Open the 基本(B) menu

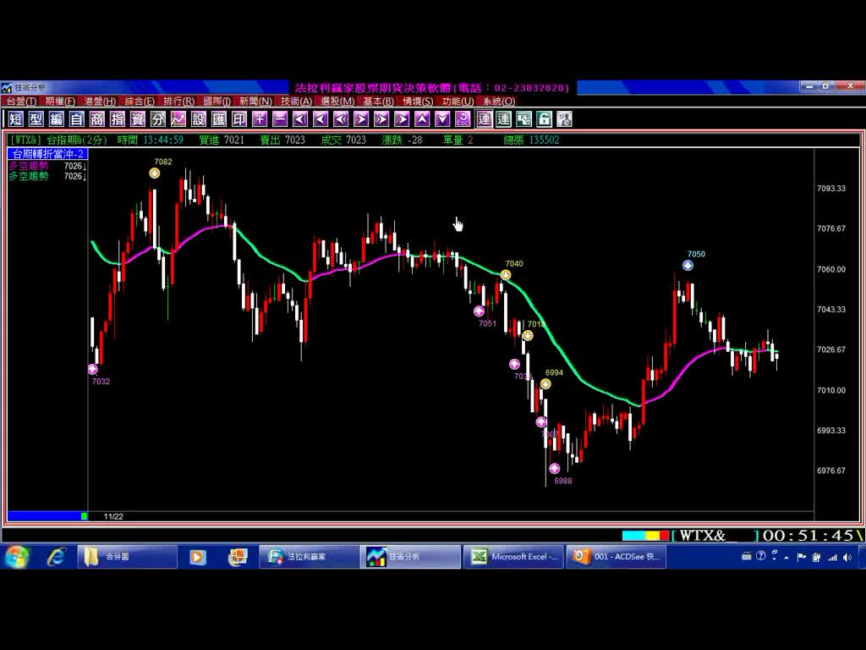(378, 102)
